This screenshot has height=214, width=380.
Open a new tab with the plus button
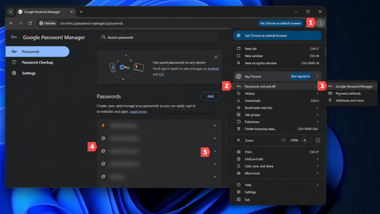81,12
